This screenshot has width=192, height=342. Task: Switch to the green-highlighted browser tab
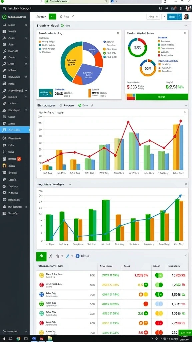(x=76, y=1)
